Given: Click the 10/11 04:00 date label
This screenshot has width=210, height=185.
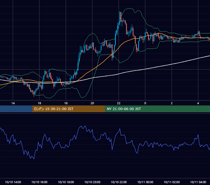Looking at the screenshot, I should coord(198,182).
